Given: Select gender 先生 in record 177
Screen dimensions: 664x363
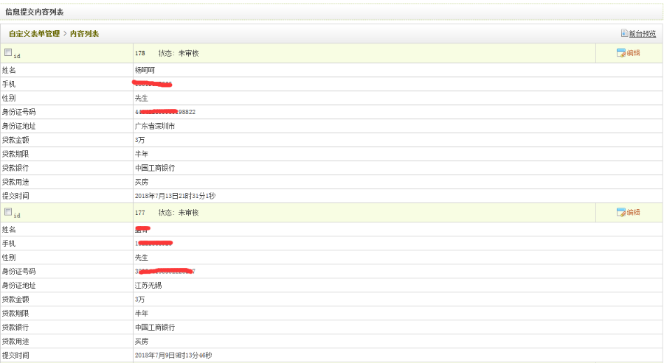Looking at the screenshot, I should [x=142, y=258].
